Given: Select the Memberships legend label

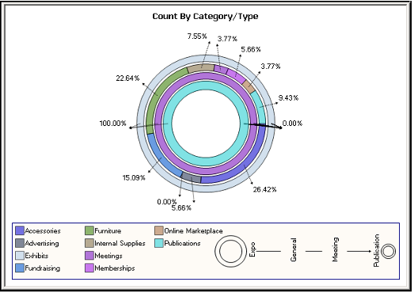Looking at the screenshot, I should [x=115, y=269].
